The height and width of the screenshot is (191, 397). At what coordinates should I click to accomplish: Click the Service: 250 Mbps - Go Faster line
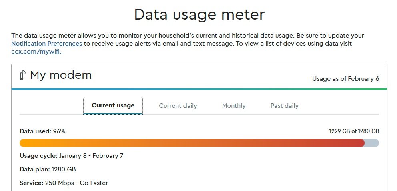coord(64,183)
